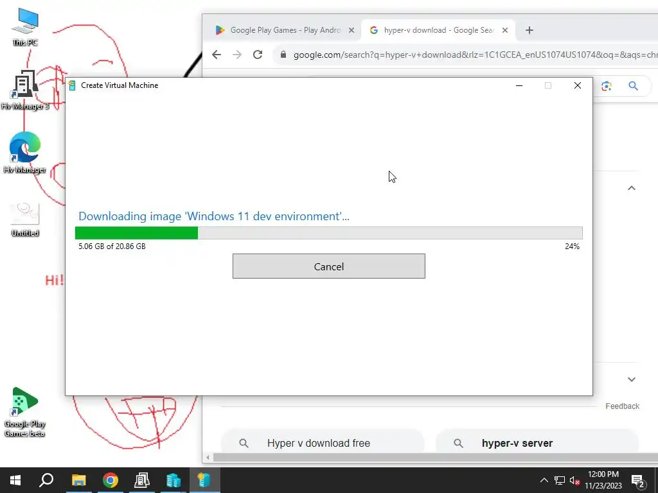The width and height of the screenshot is (658, 493).
Task: Launch Google Play Games beta shortcut
Action: pyautogui.click(x=25, y=411)
